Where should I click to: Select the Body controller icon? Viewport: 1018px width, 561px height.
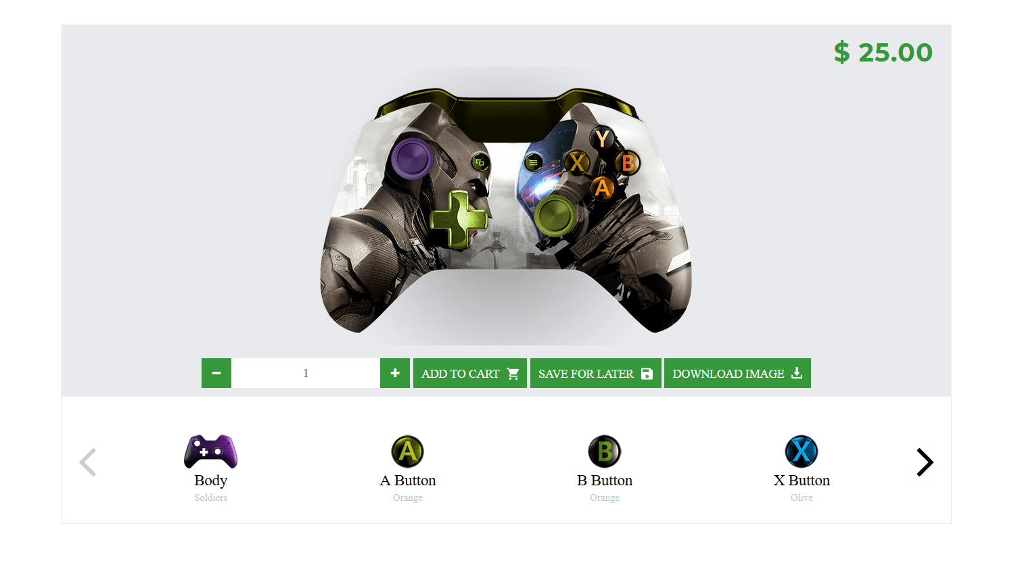tap(210, 452)
